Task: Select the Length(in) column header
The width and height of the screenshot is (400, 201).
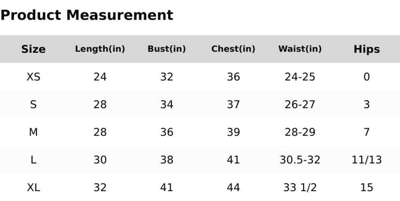Action: click(100, 49)
